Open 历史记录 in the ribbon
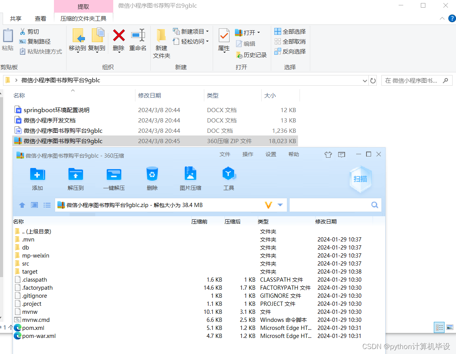 251,55
